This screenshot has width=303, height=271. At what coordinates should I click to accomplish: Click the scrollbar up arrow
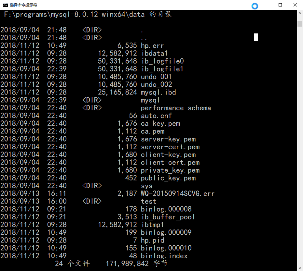[300, 14]
